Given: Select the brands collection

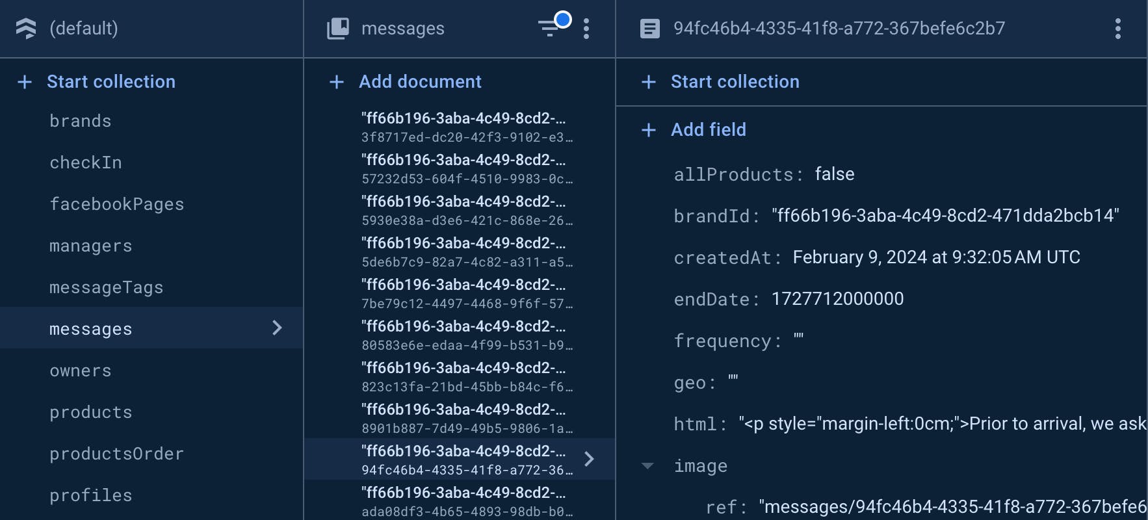Looking at the screenshot, I should (x=81, y=121).
